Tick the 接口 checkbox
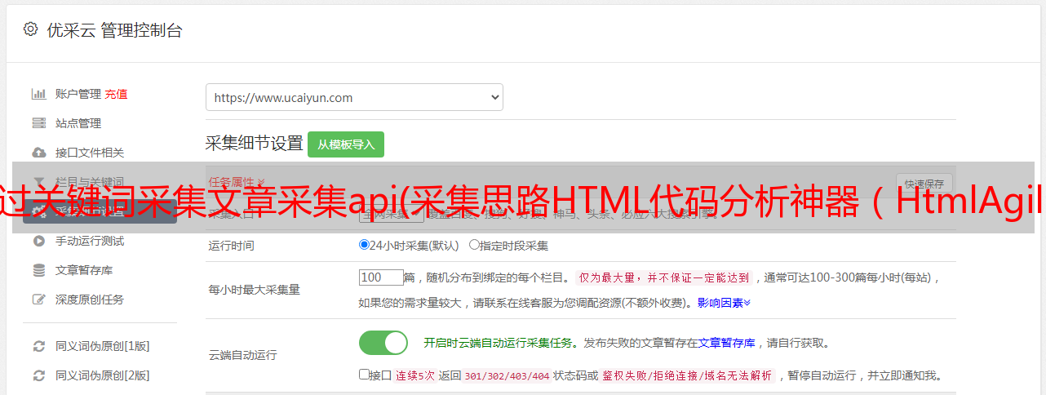1046x395 pixels. [364, 375]
